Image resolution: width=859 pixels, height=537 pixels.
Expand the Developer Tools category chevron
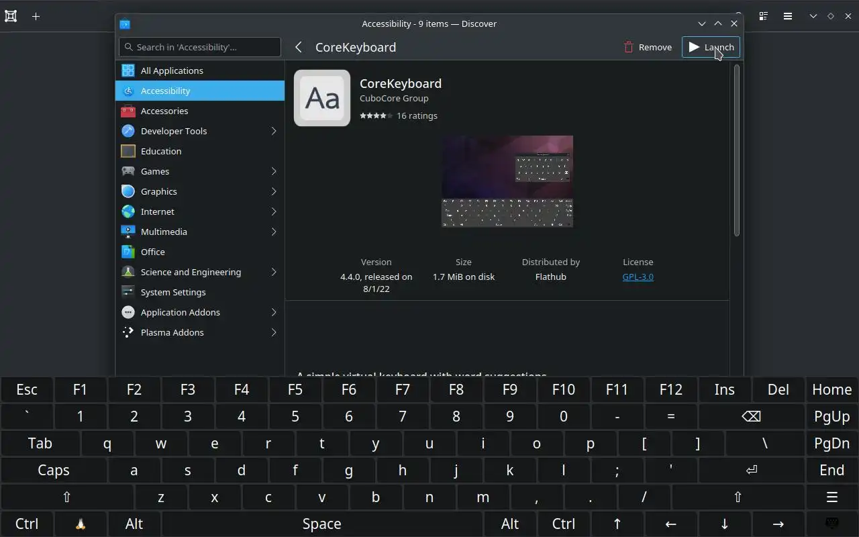pos(274,131)
